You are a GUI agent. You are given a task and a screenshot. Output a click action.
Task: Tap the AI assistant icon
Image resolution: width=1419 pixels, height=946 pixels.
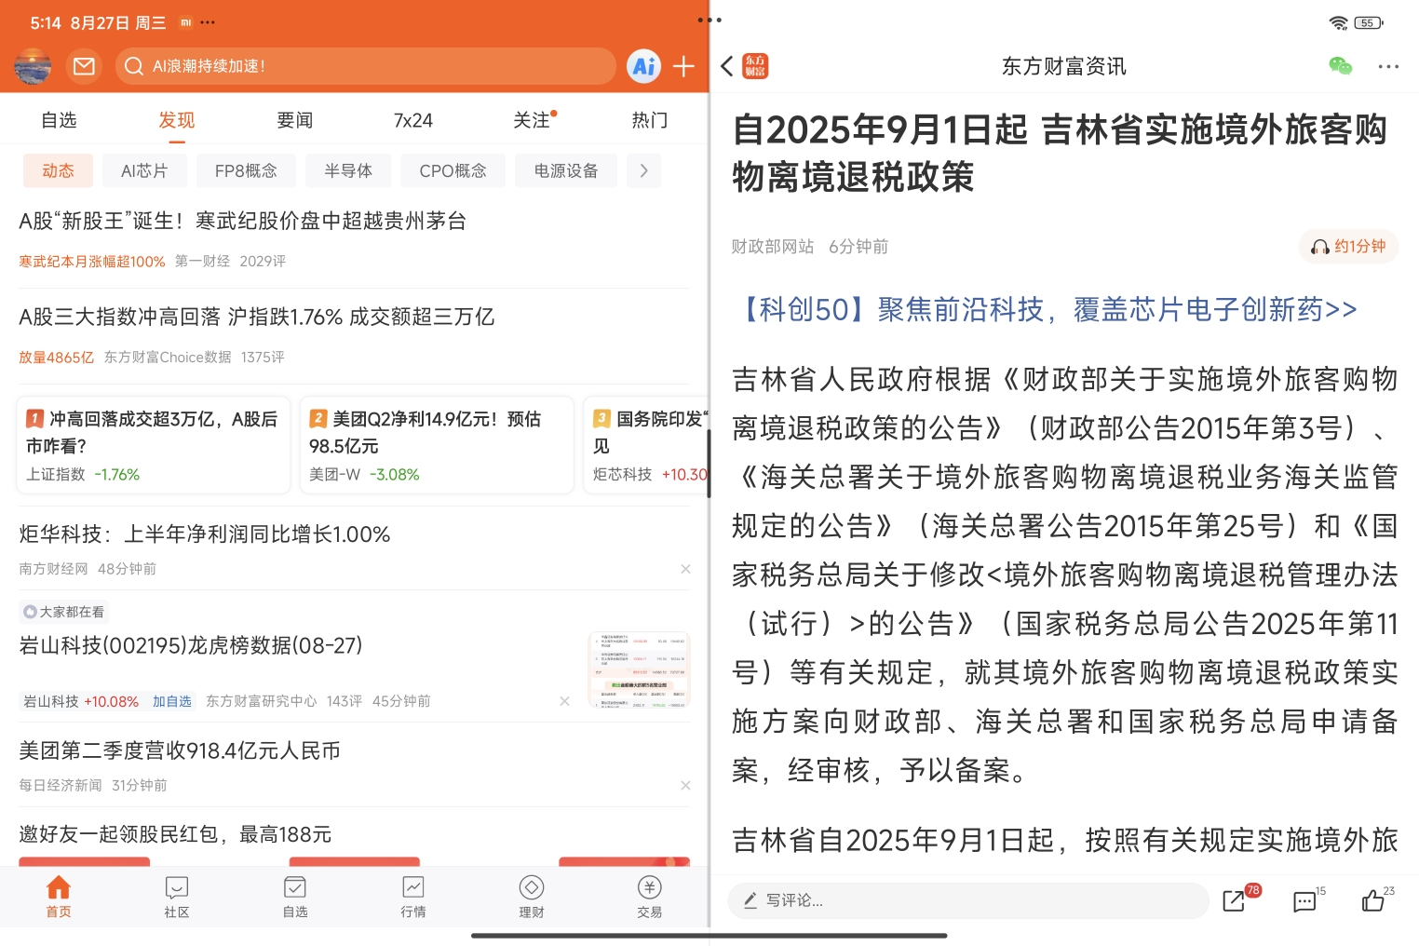643,66
